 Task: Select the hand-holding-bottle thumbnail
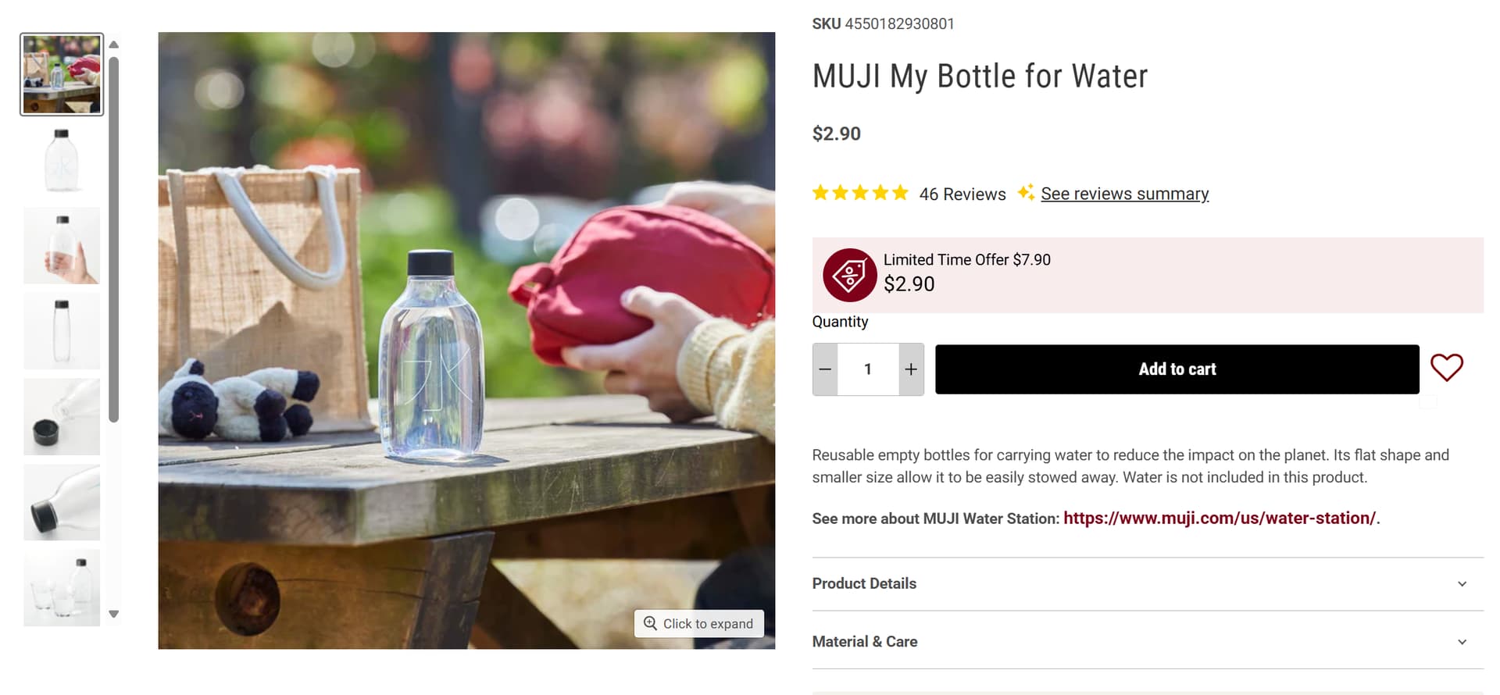click(62, 245)
